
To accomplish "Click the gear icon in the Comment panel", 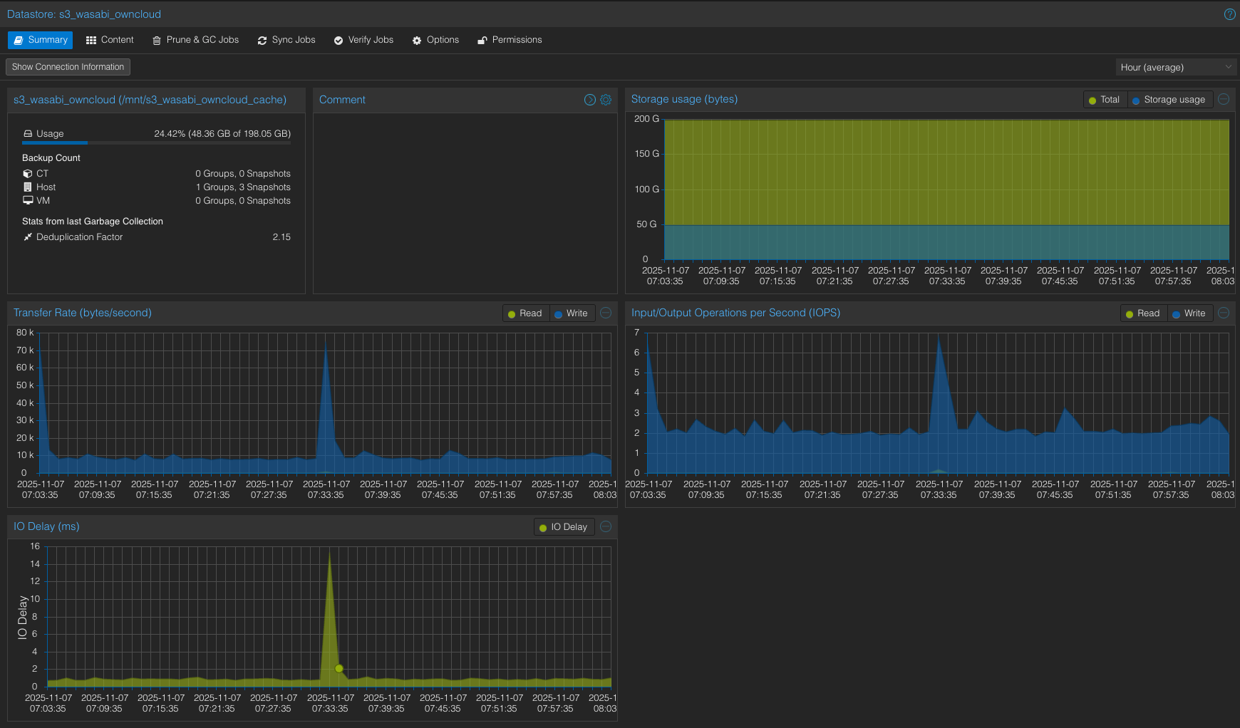I will [x=606, y=100].
